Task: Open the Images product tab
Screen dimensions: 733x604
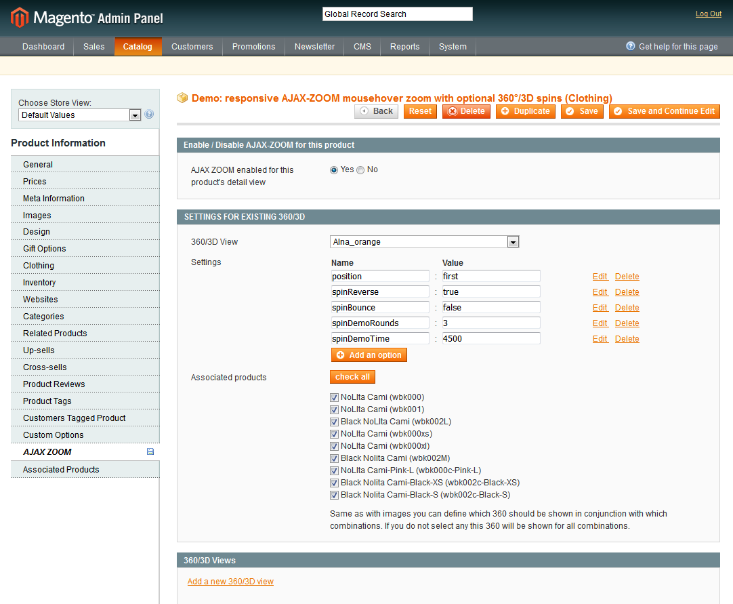Action: coord(85,215)
